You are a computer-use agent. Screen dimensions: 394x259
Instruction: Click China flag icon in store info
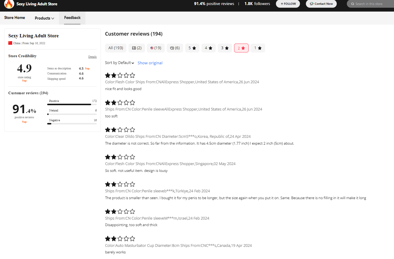click(10, 43)
